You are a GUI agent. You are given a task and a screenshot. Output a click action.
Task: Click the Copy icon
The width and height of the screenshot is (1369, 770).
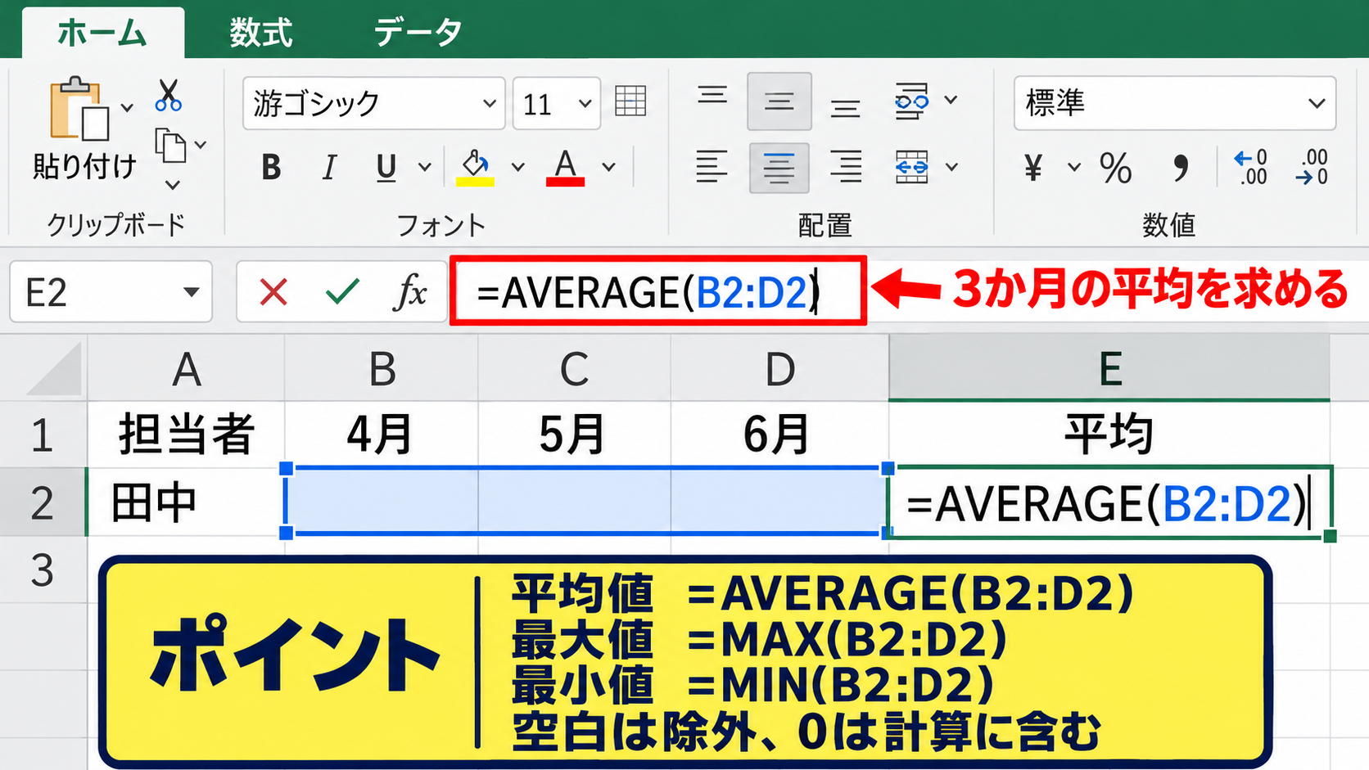[170, 146]
